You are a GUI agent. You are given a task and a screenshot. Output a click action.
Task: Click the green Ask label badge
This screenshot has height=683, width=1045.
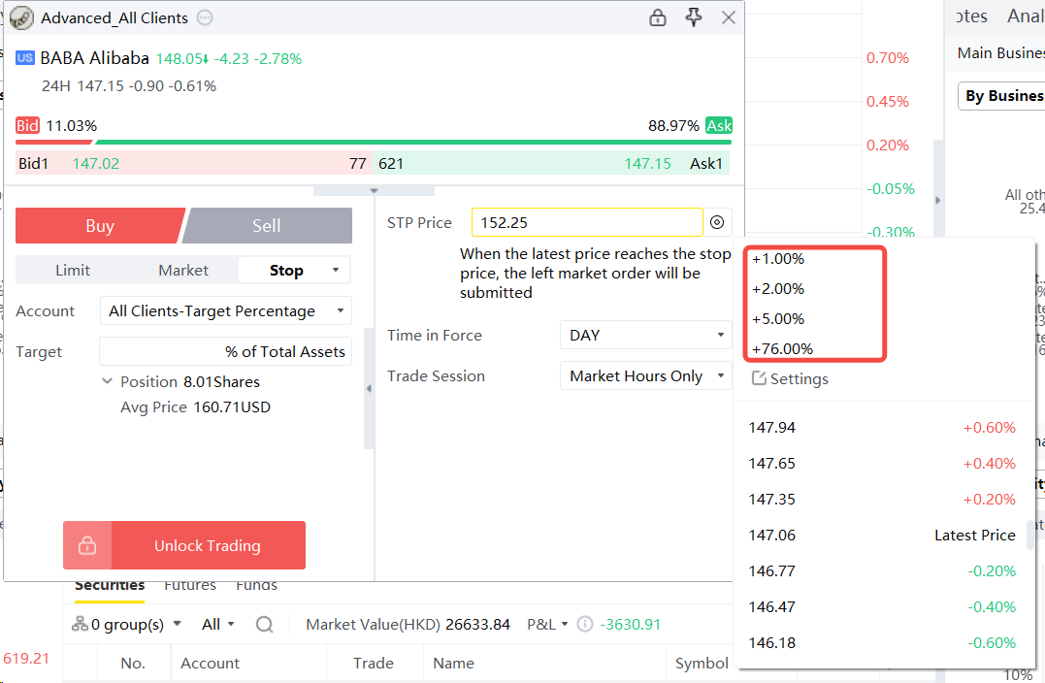[718, 125]
